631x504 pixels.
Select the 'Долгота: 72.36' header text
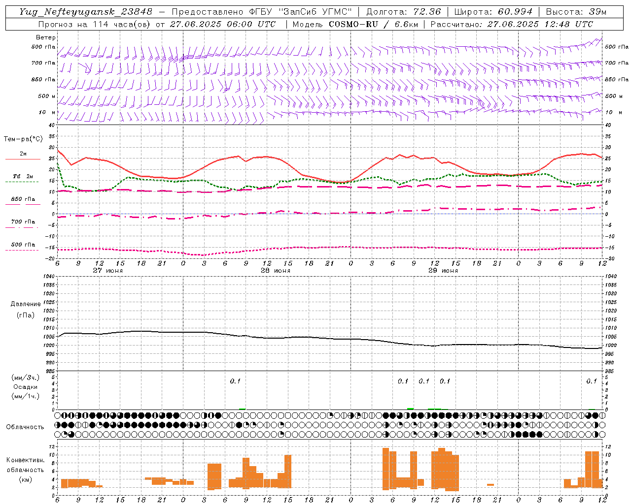403,12
